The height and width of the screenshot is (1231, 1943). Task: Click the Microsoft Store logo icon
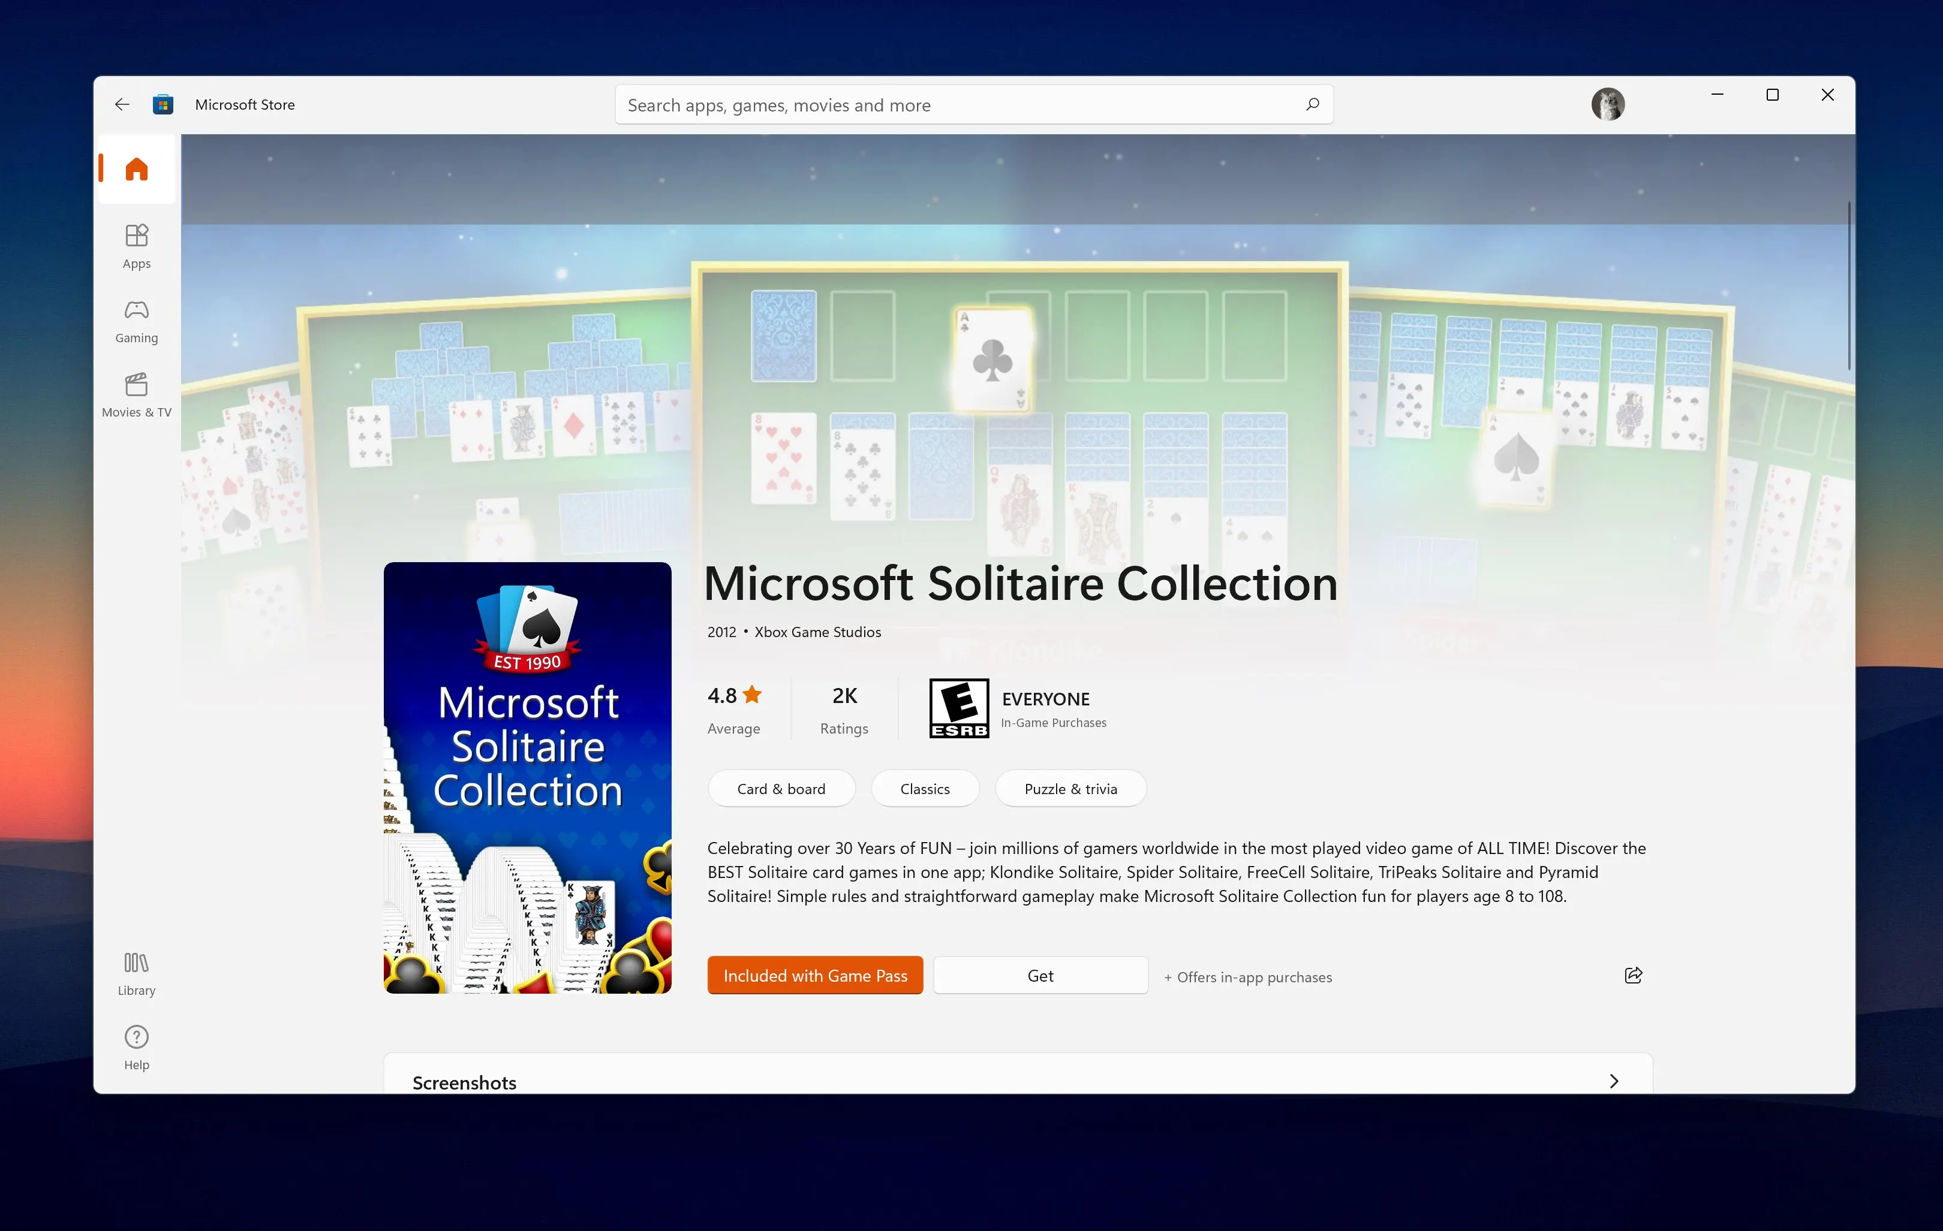pyautogui.click(x=163, y=104)
